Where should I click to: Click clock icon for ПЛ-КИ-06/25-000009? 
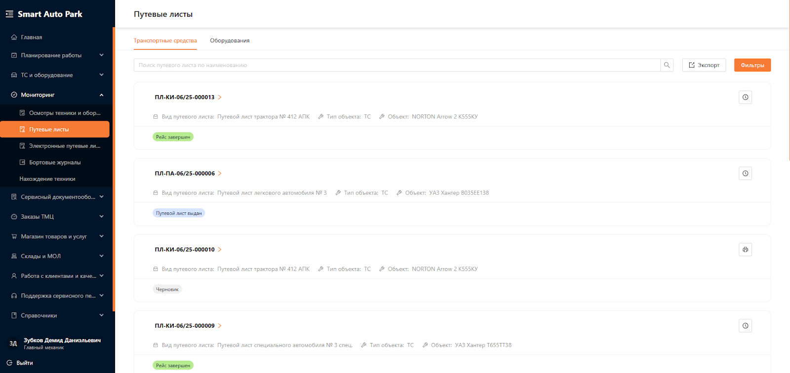(x=745, y=326)
